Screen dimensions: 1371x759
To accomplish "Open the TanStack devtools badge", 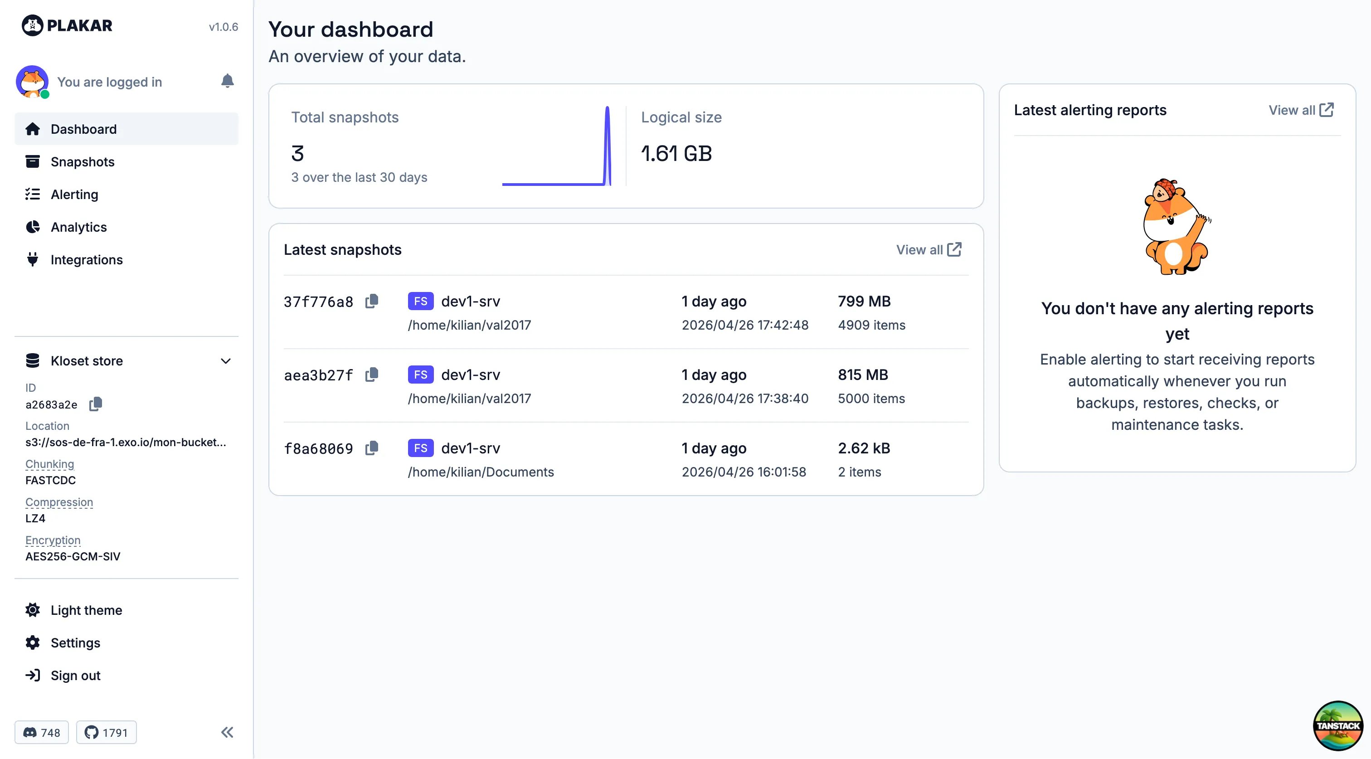I will coord(1337,725).
